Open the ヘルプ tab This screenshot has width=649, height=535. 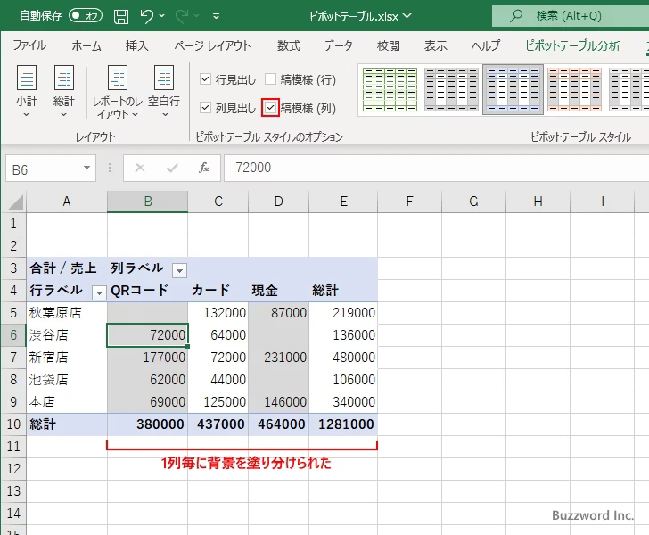[x=486, y=45]
